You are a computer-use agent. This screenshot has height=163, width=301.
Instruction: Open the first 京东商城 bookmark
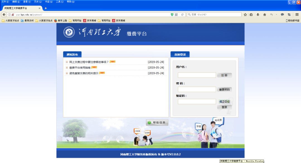(90, 21)
